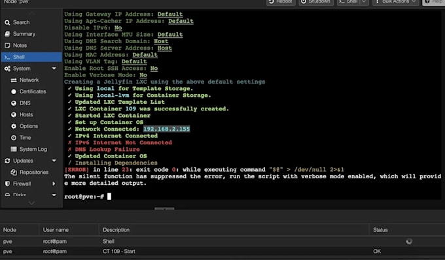Open the Summary page icon
The image size is (445, 260).
point(7,34)
